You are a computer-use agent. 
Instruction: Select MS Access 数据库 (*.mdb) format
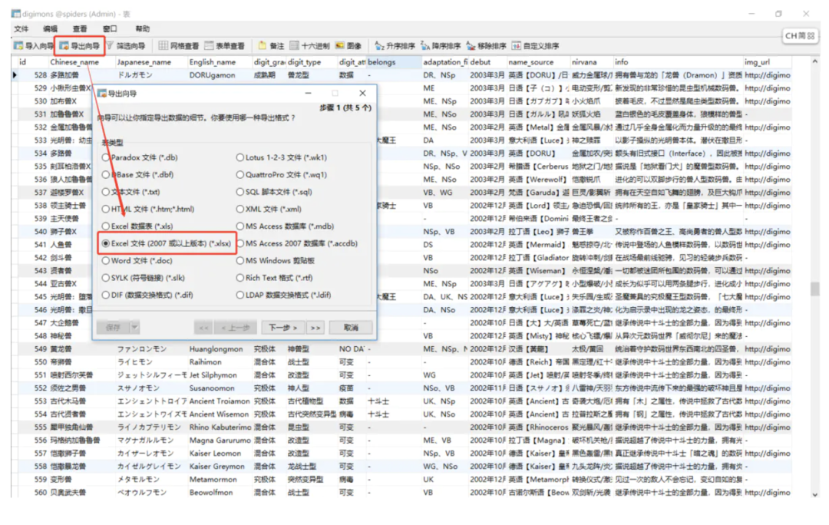[x=286, y=226]
